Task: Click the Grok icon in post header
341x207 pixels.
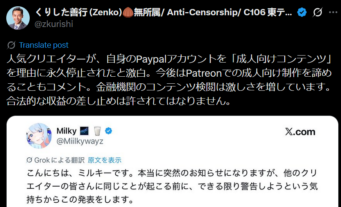Action: pos(318,12)
